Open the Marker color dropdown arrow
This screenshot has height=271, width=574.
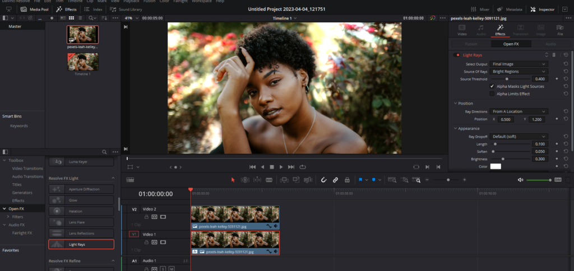click(379, 180)
